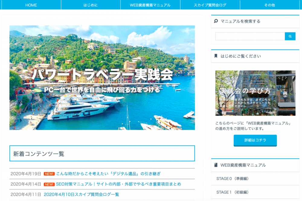302x201 pixels.
Task: Expand the その他 navigation menu
Action: point(270,5)
